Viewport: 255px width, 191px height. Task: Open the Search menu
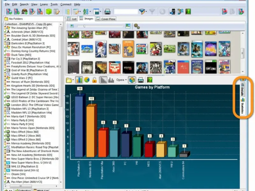pos(24,4)
